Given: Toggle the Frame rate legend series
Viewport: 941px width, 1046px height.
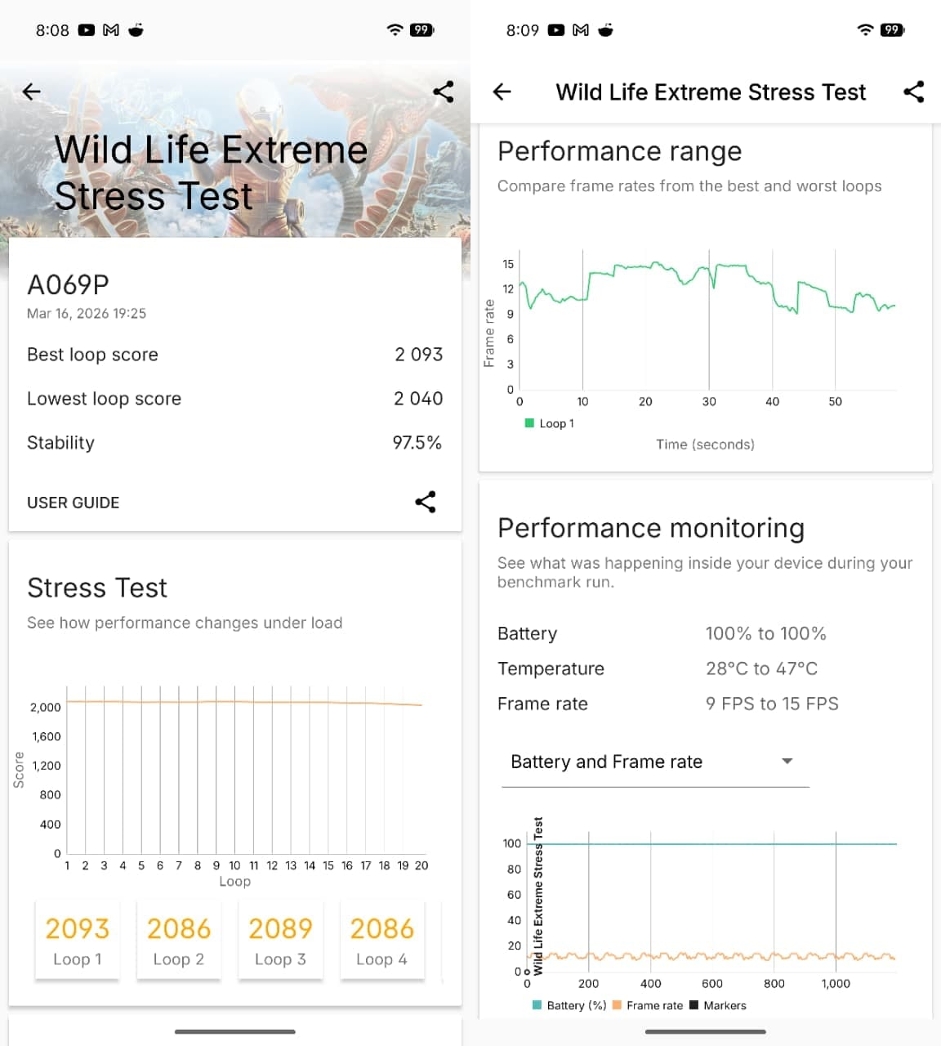Looking at the screenshot, I should point(648,1005).
